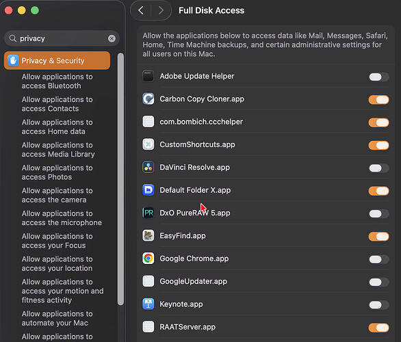Open Allow applications to access Bluetooth
This screenshot has height=342, width=401.
(57, 81)
